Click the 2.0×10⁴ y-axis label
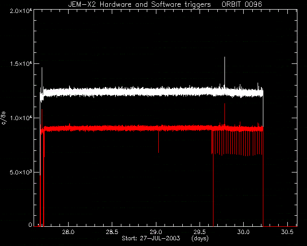307x246 pixels. (x=21, y=11)
